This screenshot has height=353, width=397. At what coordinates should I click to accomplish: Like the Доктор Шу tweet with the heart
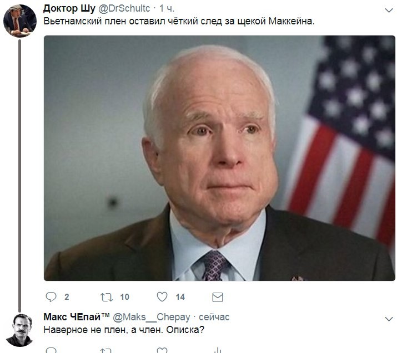click(162, 297)
